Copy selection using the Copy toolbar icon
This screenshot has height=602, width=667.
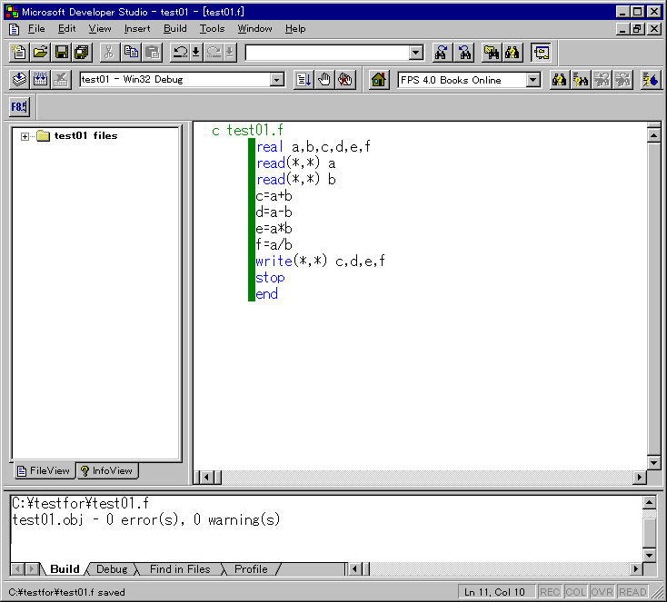pos(132,53)
